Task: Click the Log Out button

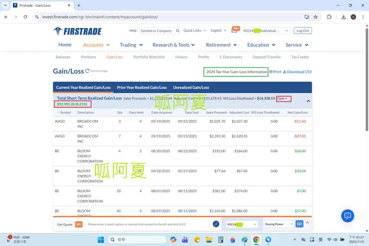Action: pos(303,30)
